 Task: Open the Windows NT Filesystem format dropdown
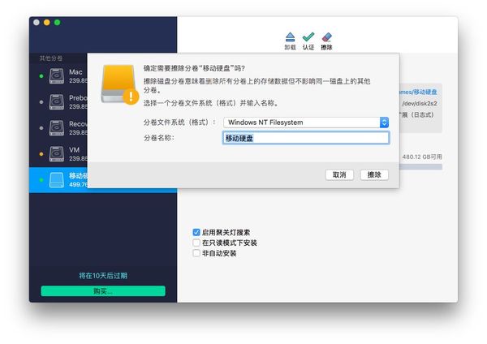click(306, 123)
